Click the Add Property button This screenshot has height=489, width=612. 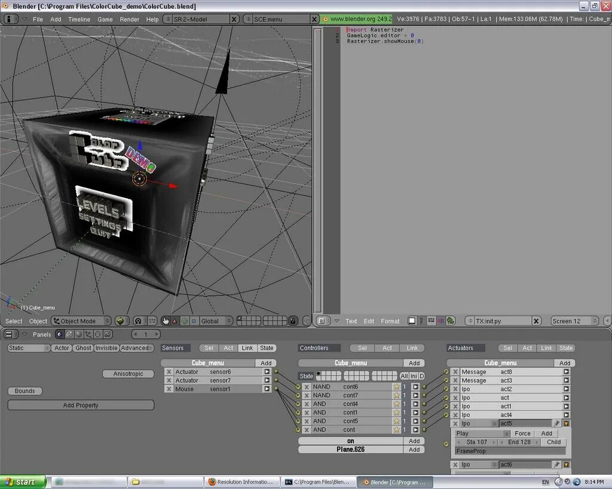pos(81,405)
